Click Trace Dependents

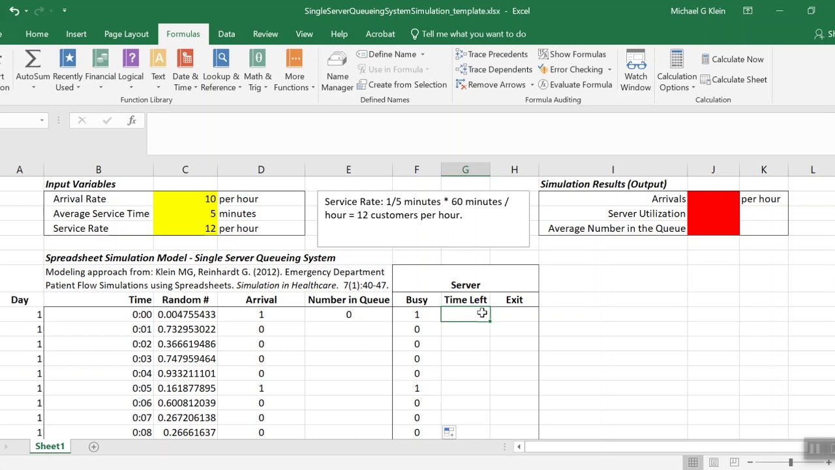493,69
